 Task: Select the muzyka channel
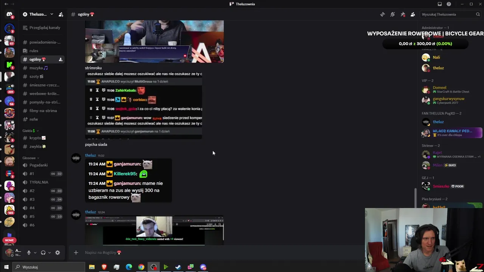pyautogui.click(x=42, y=68)
